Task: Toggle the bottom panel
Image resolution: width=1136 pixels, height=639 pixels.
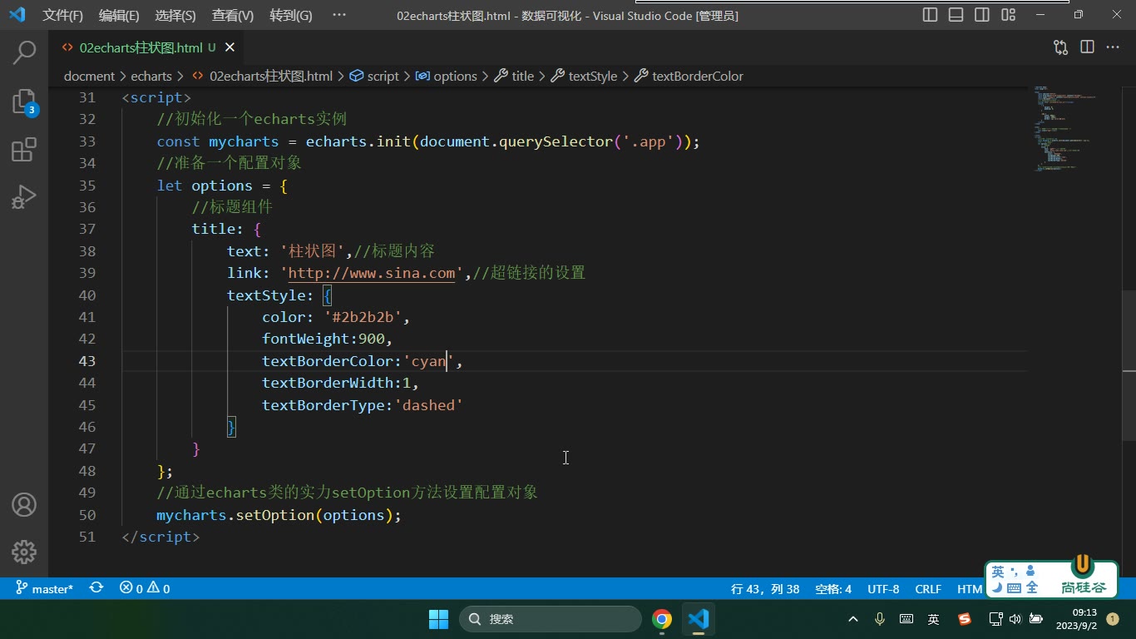Action: coord(956,15)
